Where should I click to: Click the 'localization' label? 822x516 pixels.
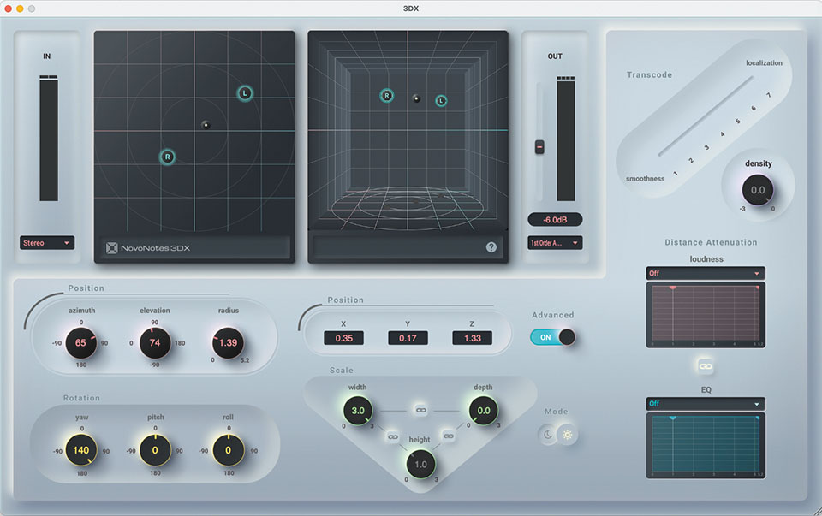point(764,62)
